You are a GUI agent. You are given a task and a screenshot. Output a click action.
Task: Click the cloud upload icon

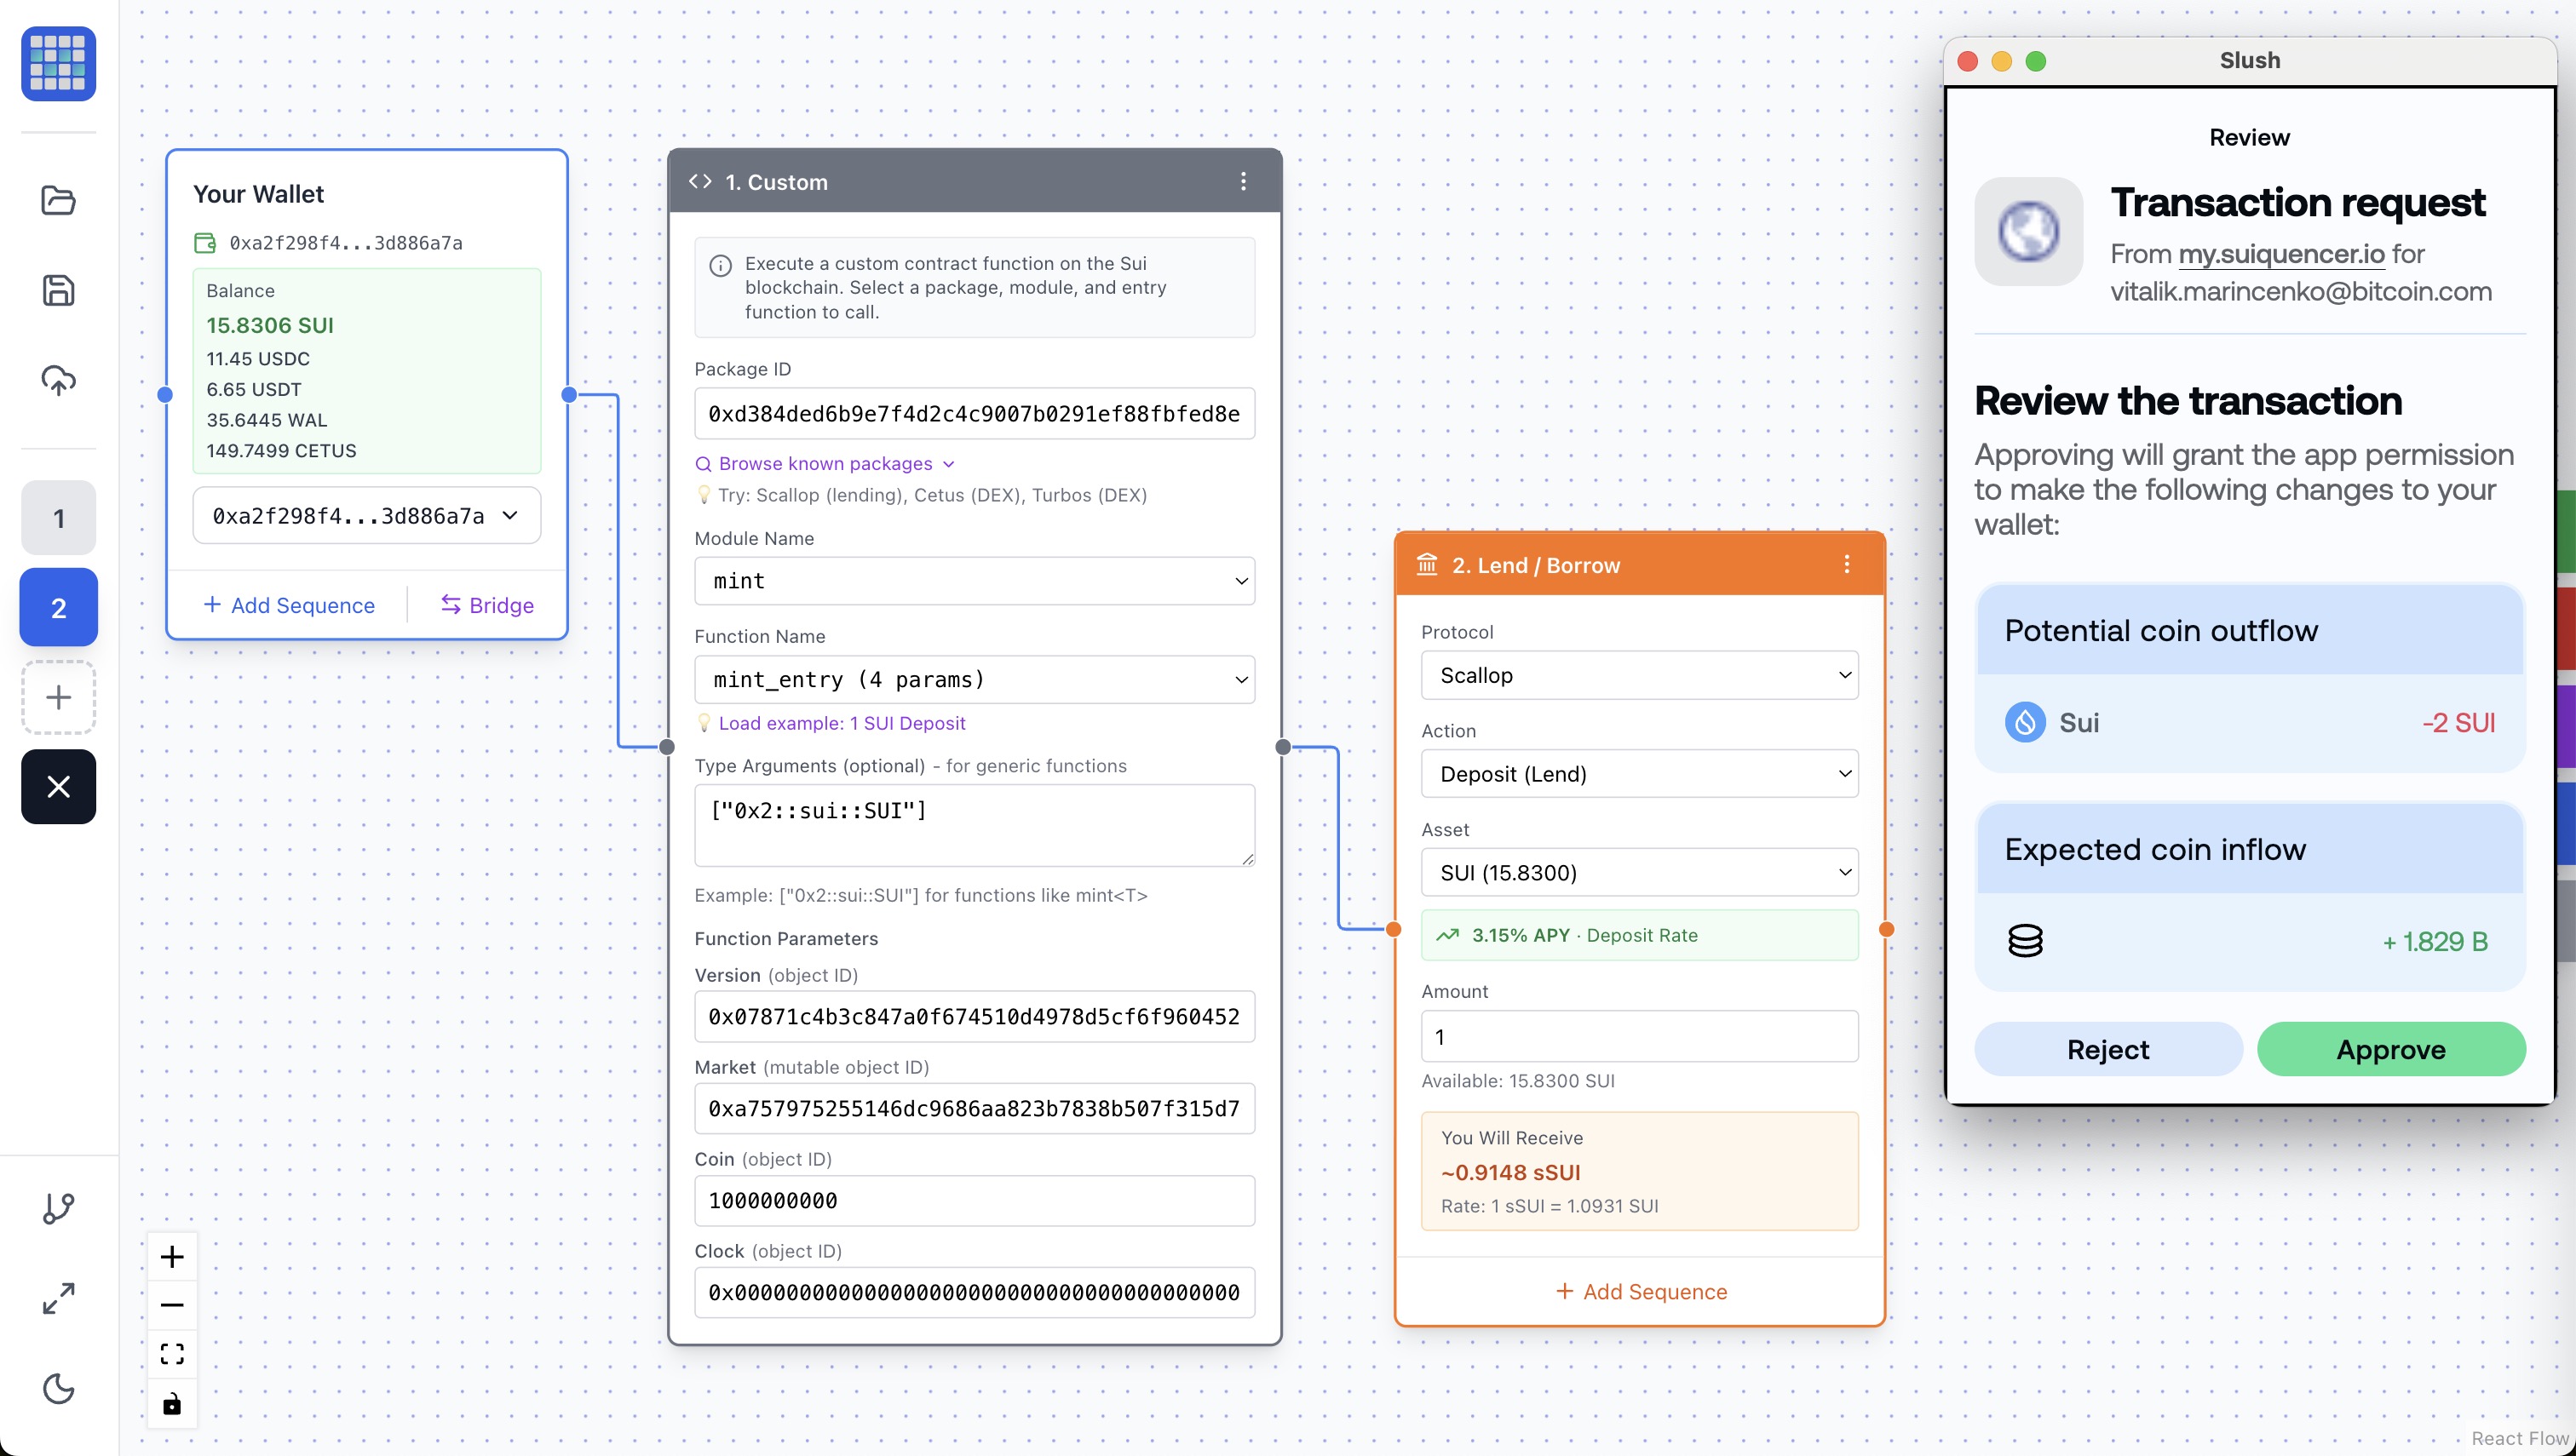[58, 380]
